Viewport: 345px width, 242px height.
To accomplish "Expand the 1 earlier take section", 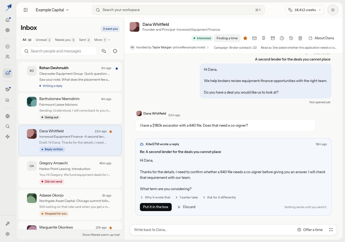I will tap(187, 197).
